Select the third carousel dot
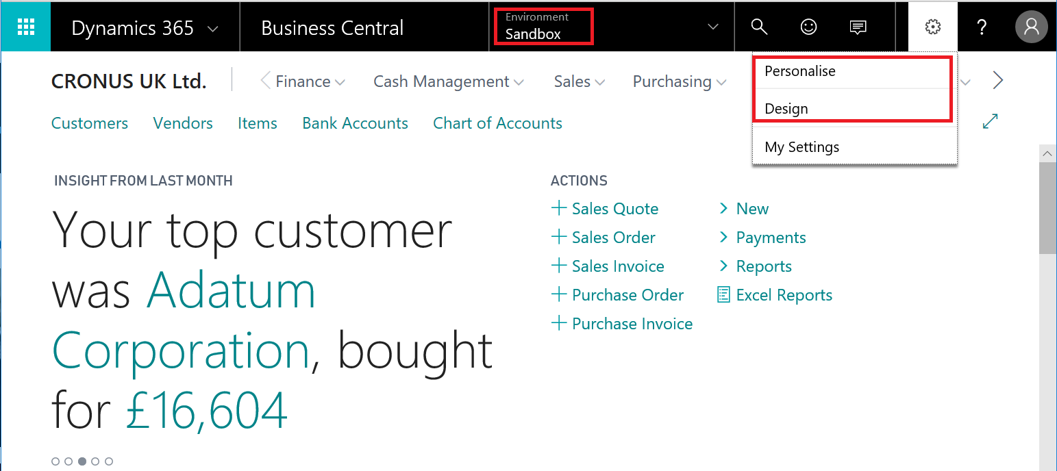This screenshot has width=1057, height=471. click(x=82, y=461)
